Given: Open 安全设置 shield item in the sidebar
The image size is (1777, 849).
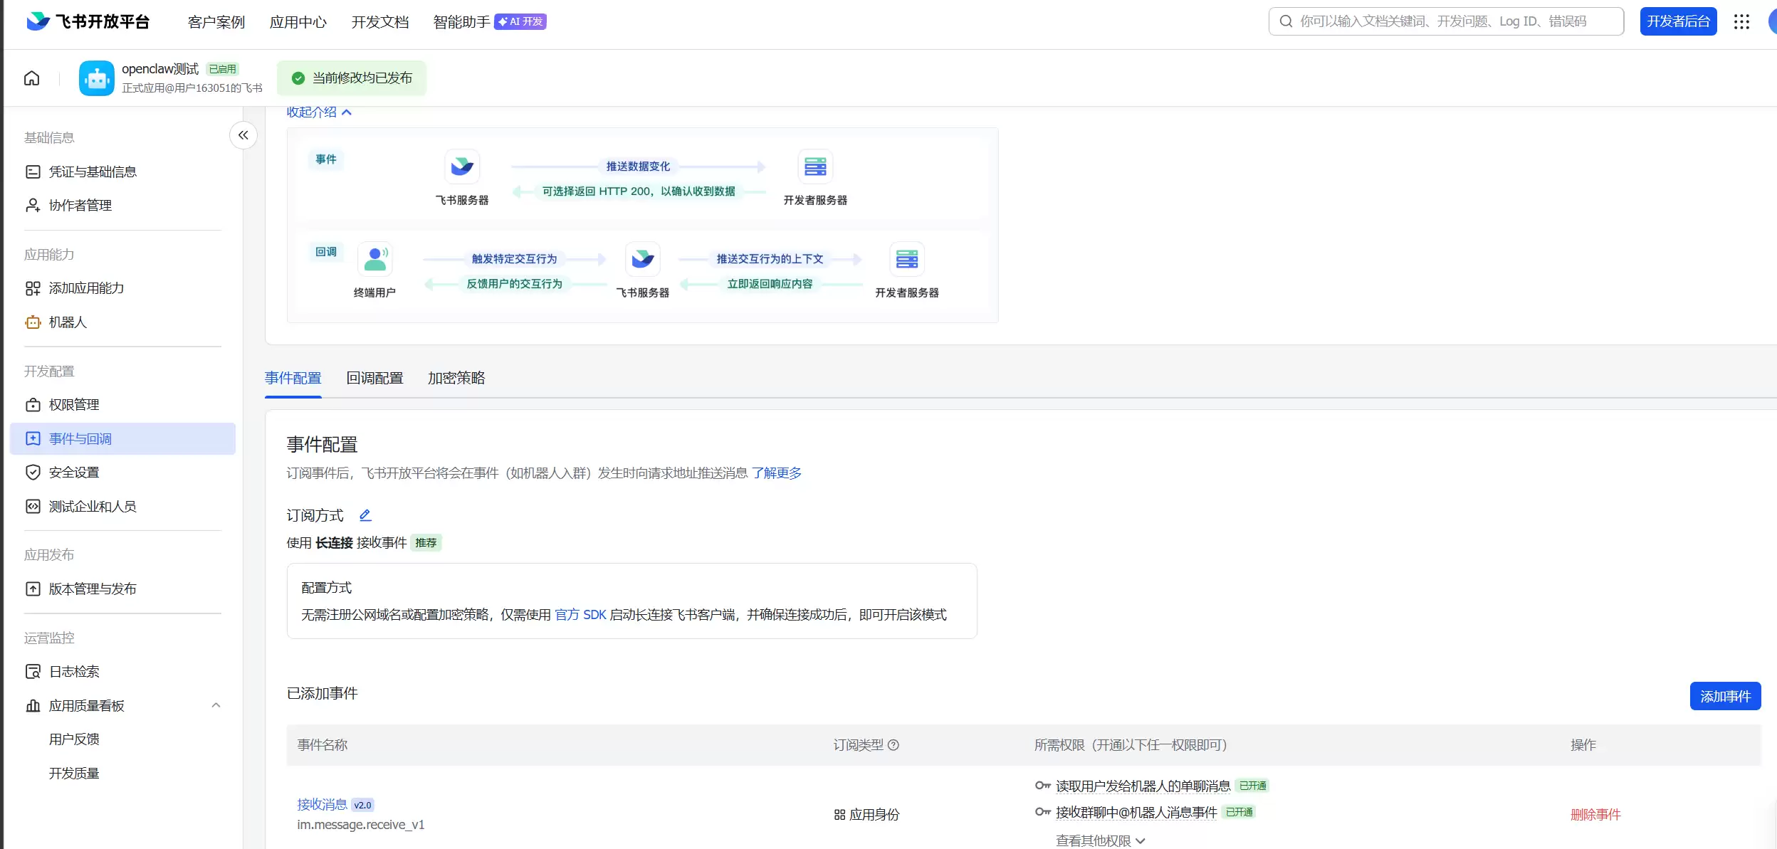Looking at the screenshot, I should tap(74, 473).
